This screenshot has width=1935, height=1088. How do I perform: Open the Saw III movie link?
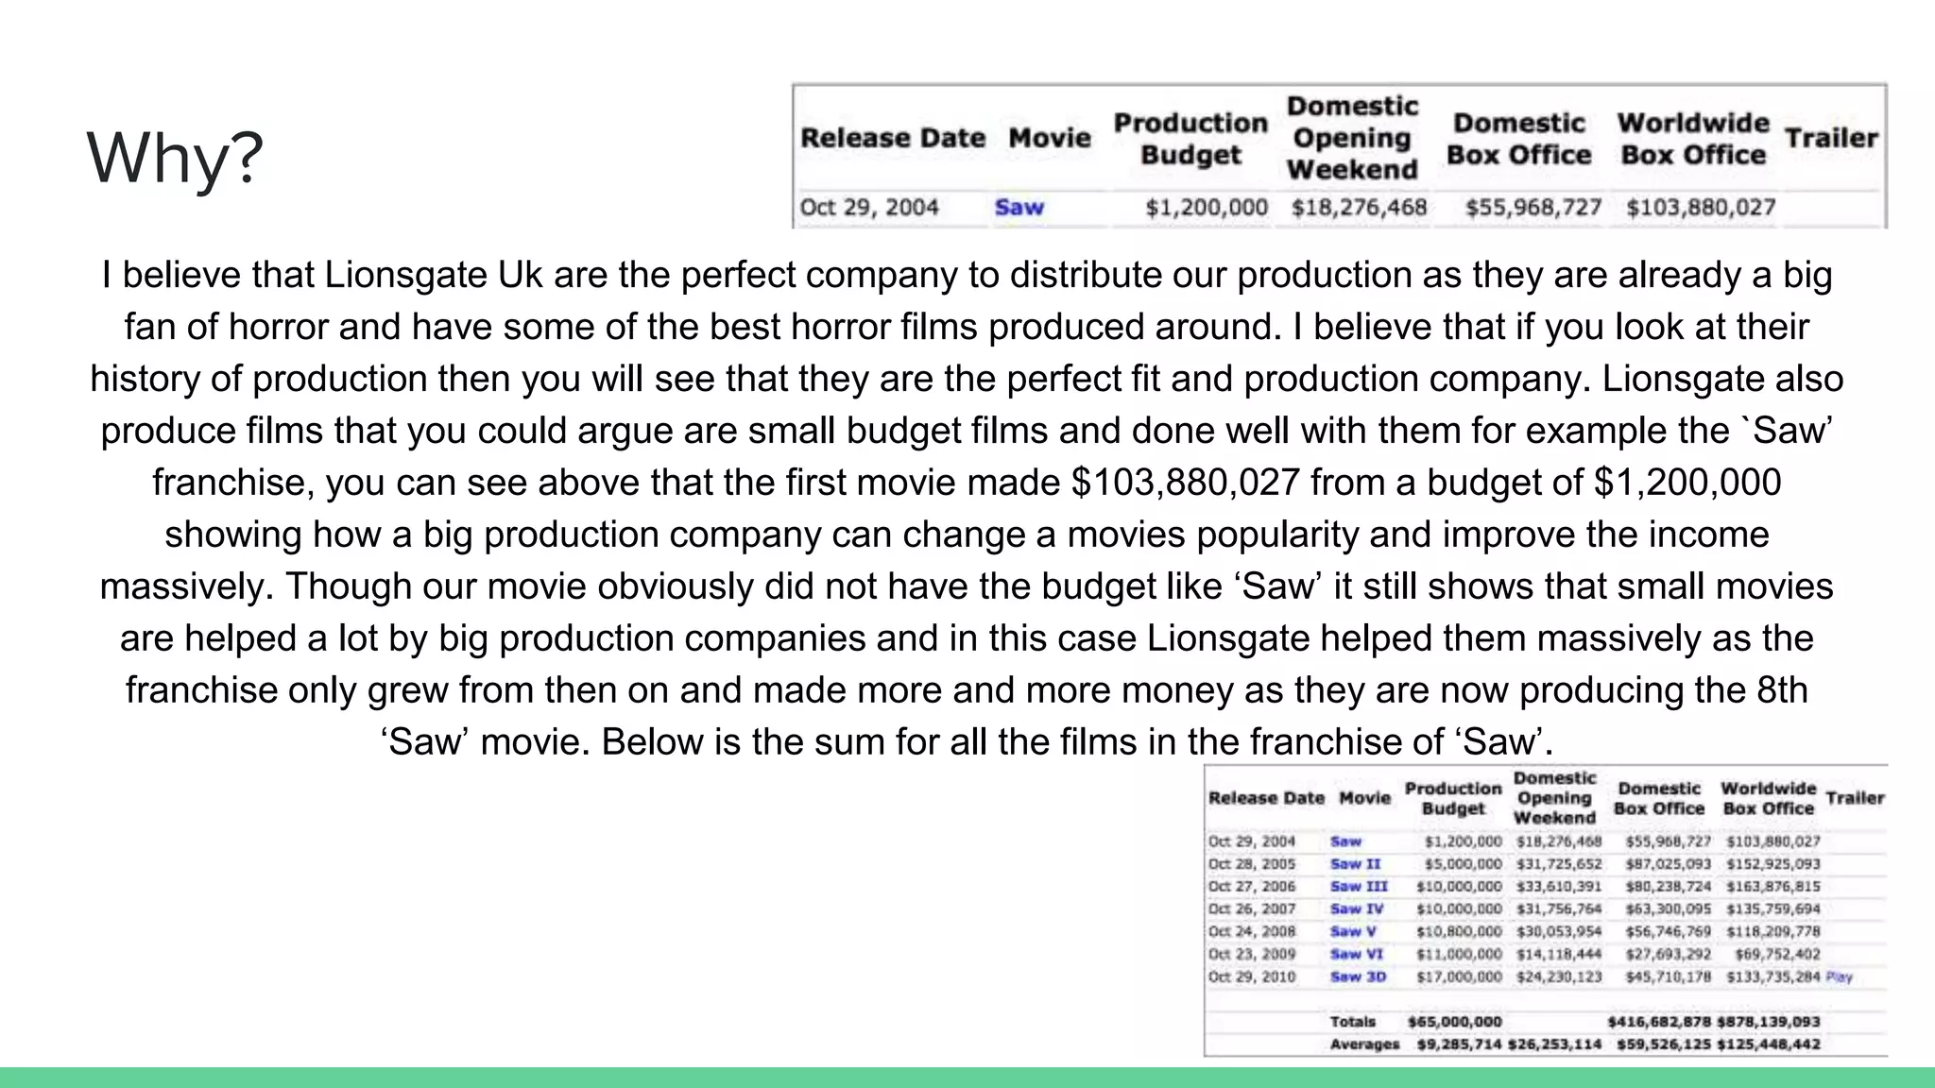pyautogui.click(x=1358, y=887)
